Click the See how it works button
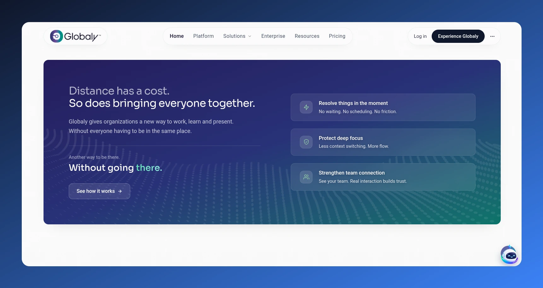Image resolution: width=543 pixels, height=288 pixels. point(99,191)
